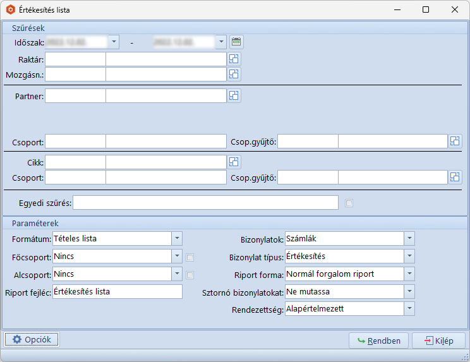This screenshot has width=470, height=362.
Task: Open the Riport forma dropdown list
Action: pos(409,274)
